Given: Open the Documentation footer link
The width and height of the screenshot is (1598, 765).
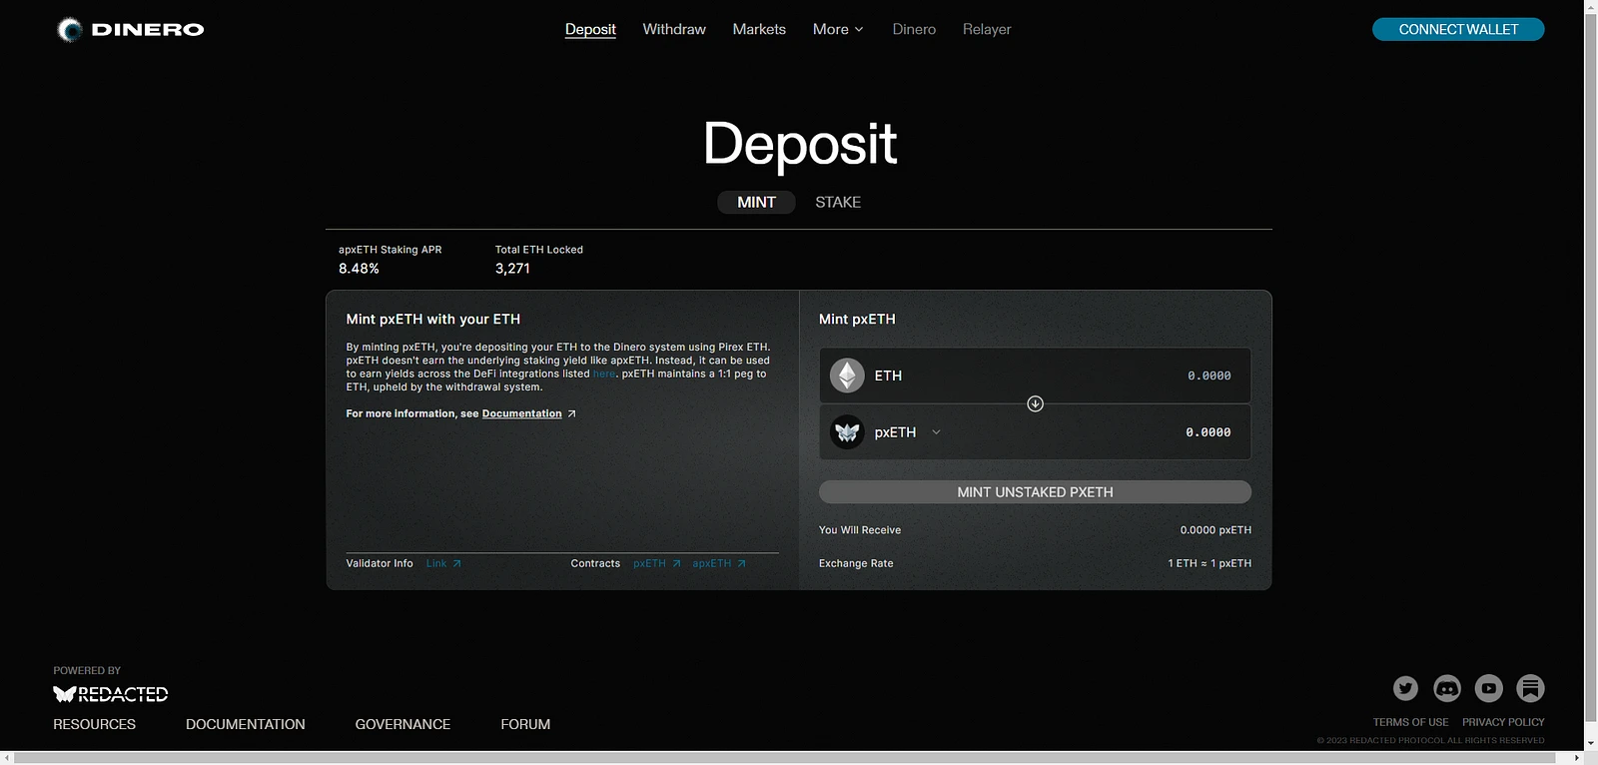Looking at the screenshot, I should [246, 724].
